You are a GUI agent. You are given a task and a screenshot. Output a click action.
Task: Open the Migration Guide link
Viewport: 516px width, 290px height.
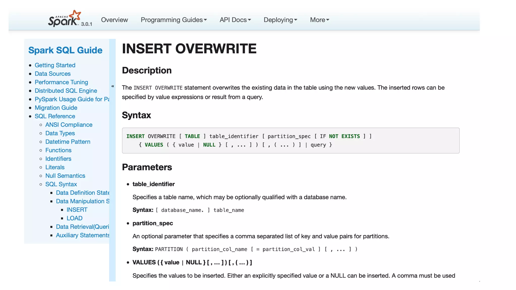coord(56,108)
